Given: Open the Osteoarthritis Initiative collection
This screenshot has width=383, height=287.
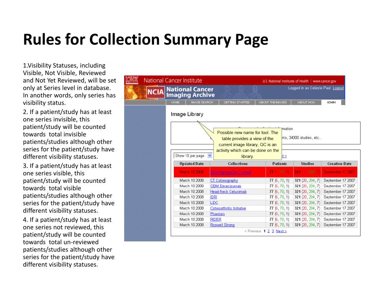Looking at the screenshot, I should pyautogui.click(x=228, y=209).
